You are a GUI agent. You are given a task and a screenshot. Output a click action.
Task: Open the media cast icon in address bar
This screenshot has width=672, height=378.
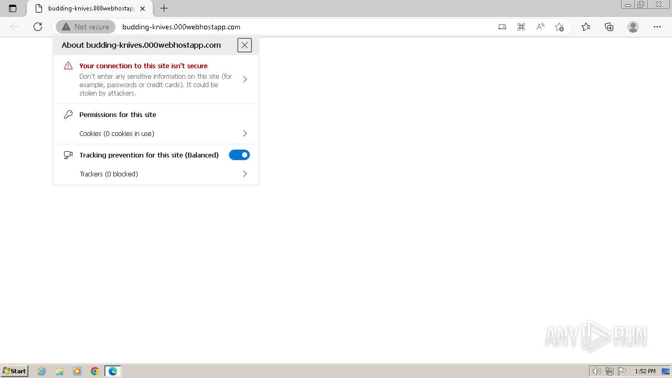tap(502, 27)
